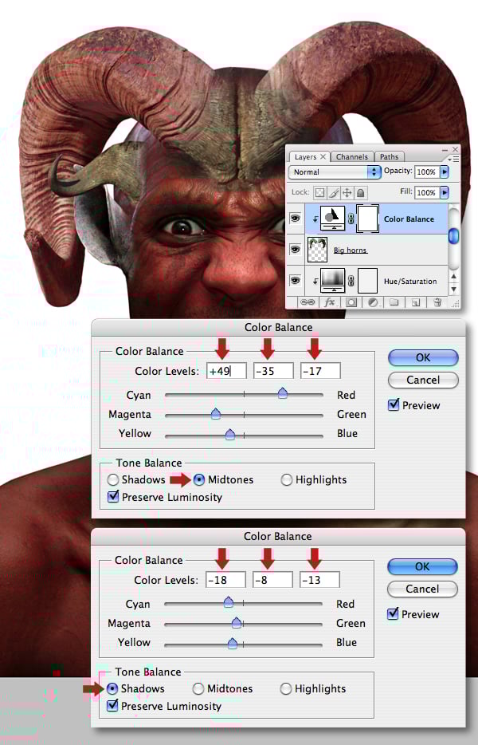Click the +49 color level field

226,371
